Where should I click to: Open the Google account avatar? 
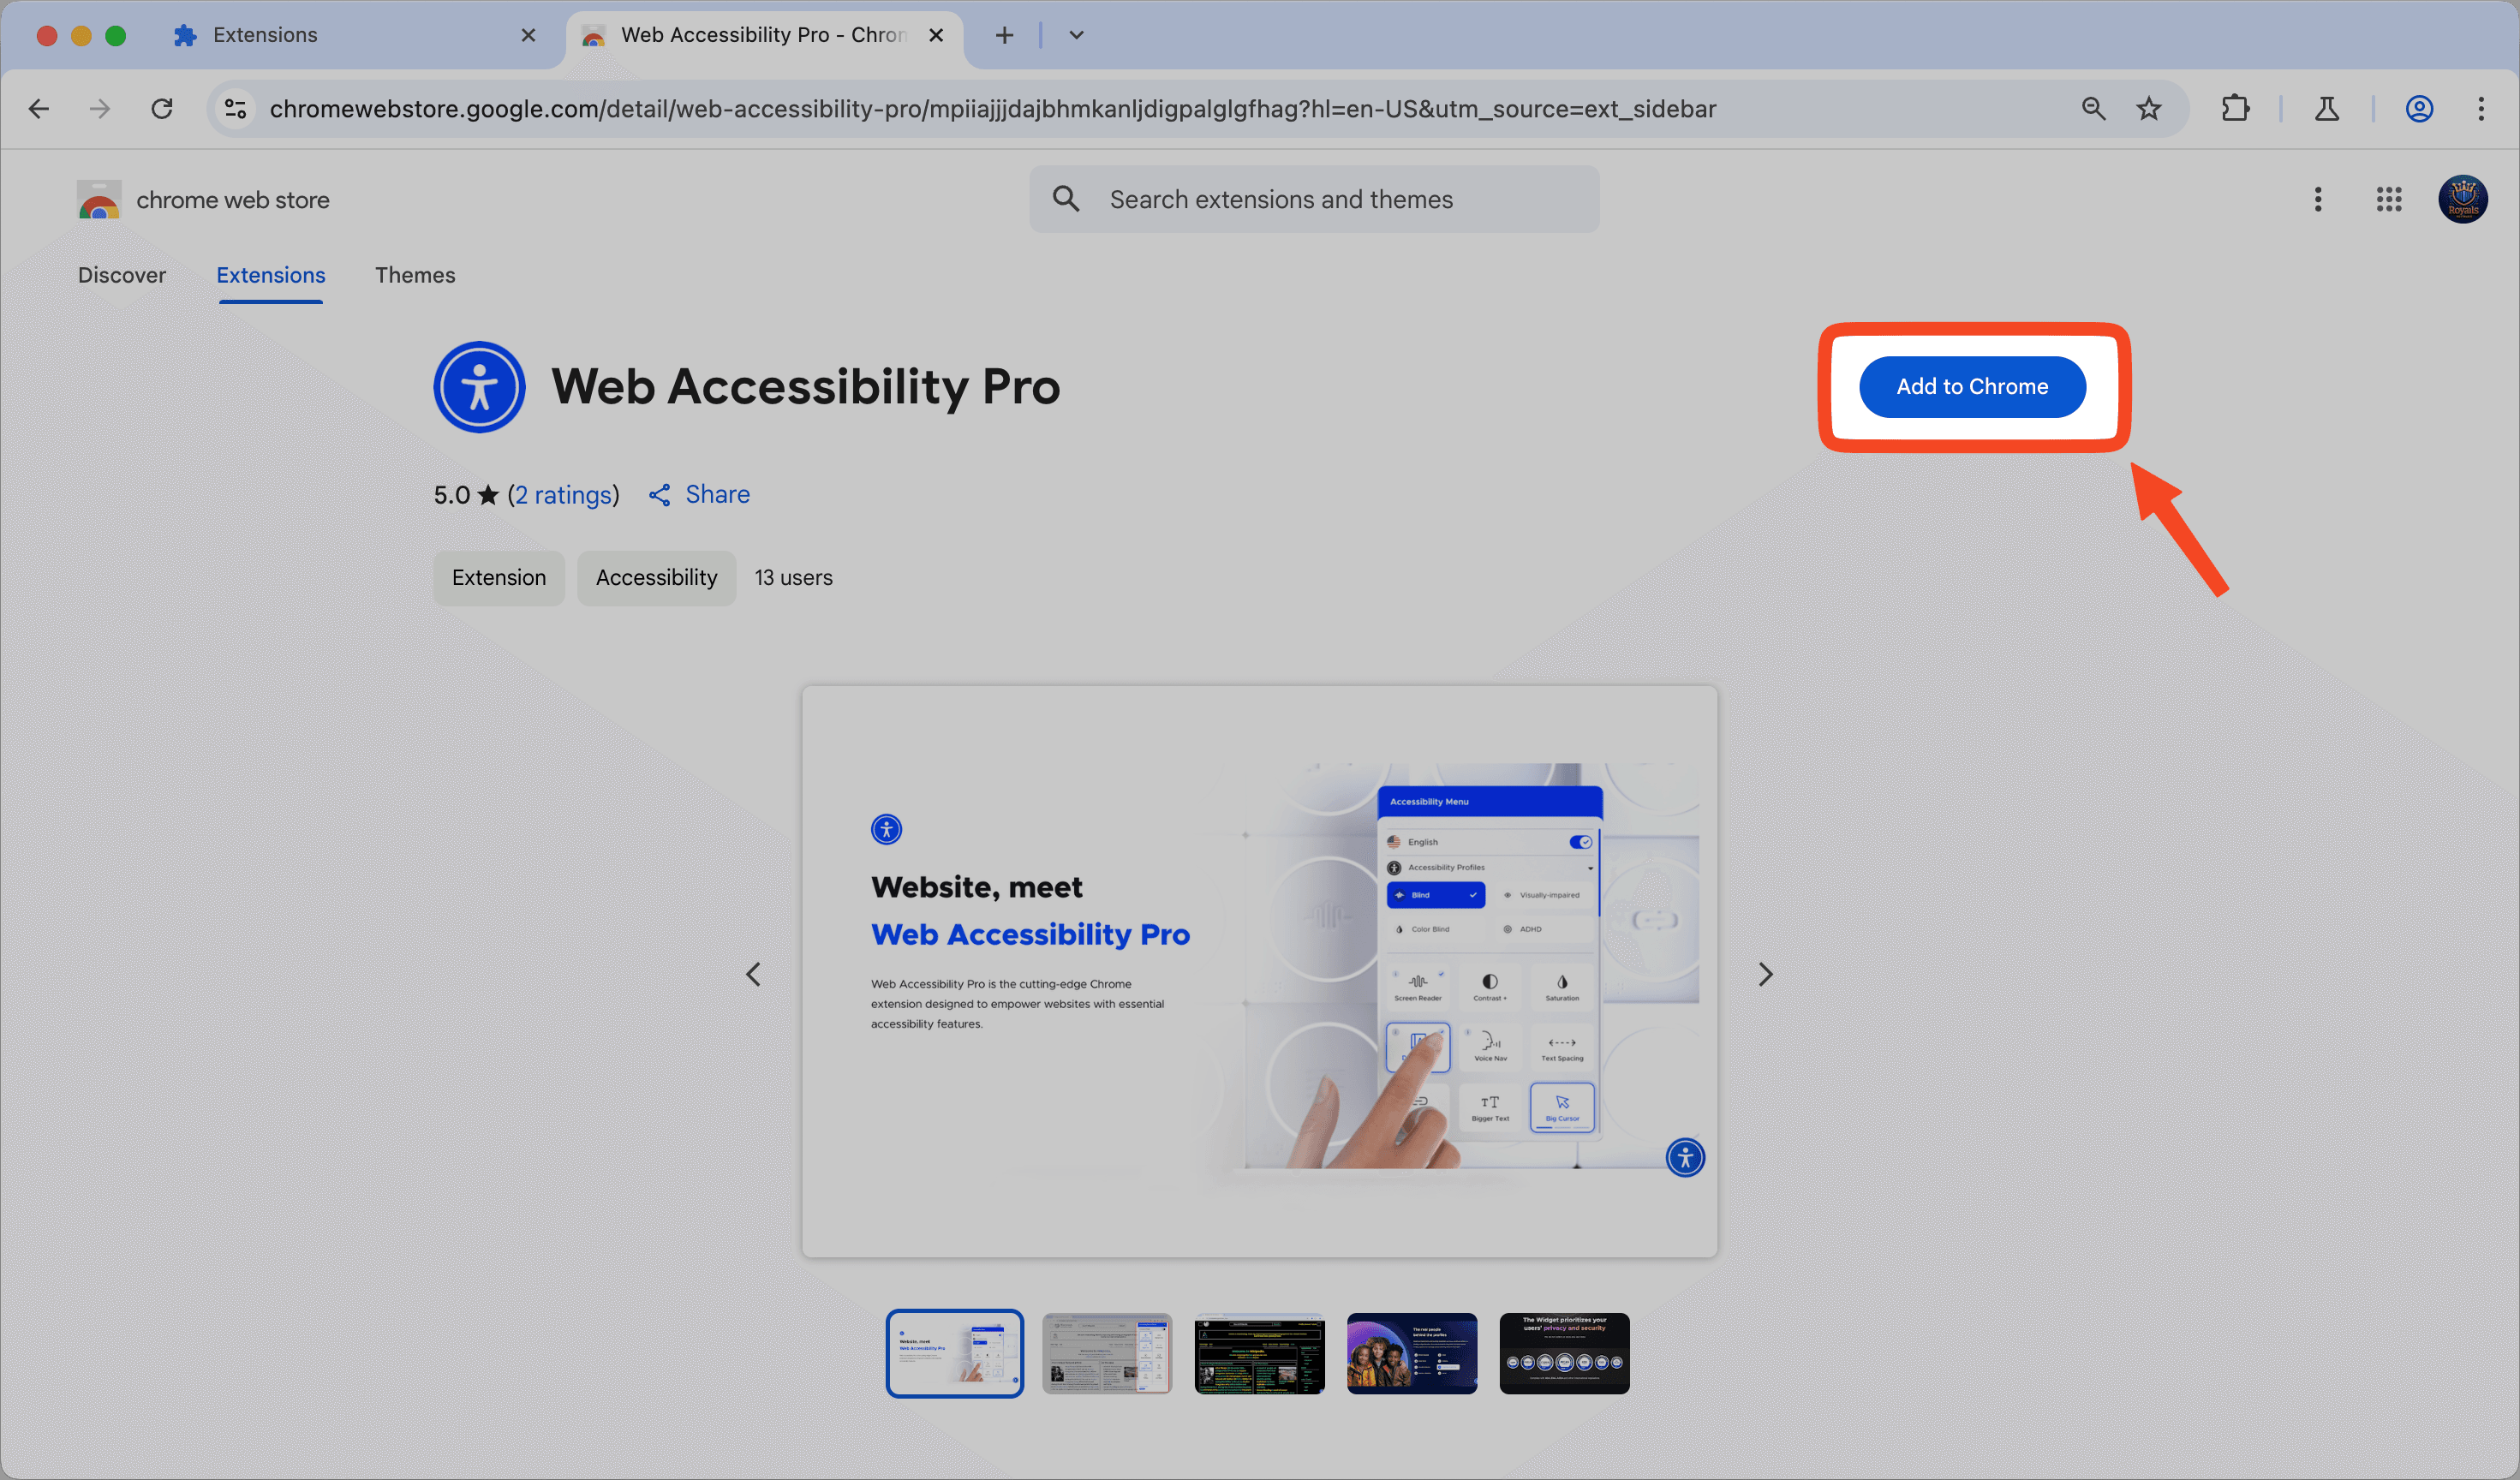[2463, 199]
